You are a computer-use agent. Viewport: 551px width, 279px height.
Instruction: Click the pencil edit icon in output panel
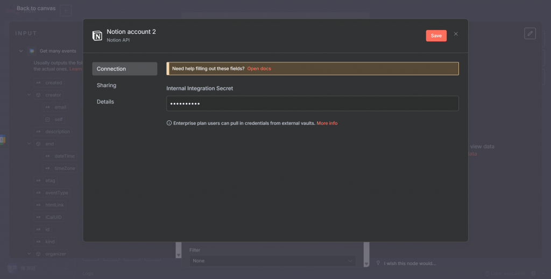coord(530,33)
